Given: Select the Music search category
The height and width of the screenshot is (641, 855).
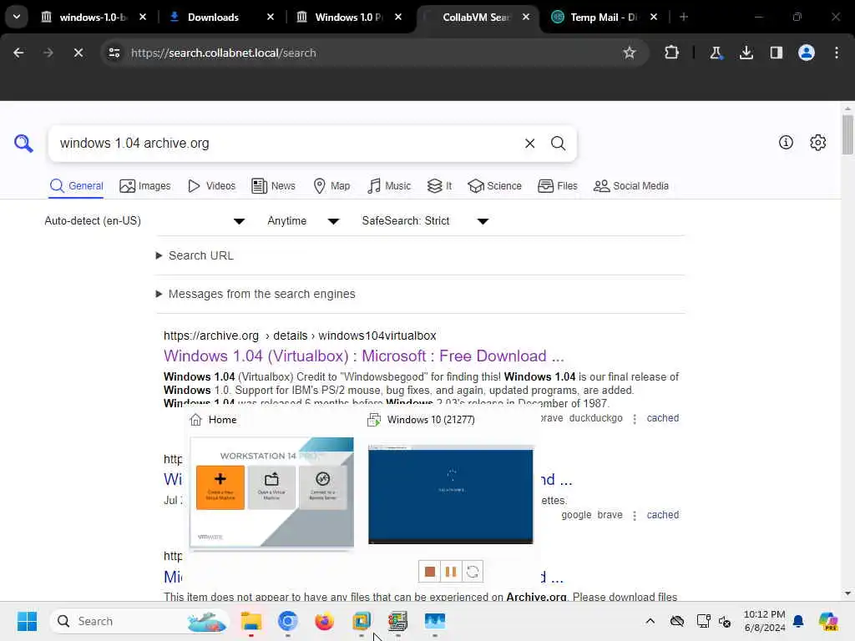Looking at the screenshot, I should (x=389, y=186).
